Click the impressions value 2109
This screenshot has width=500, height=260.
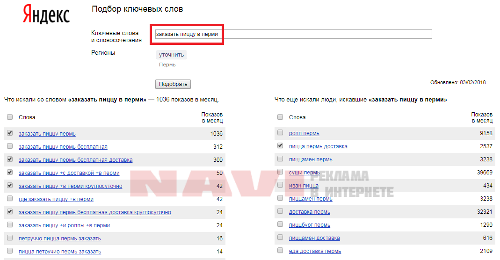486,251
